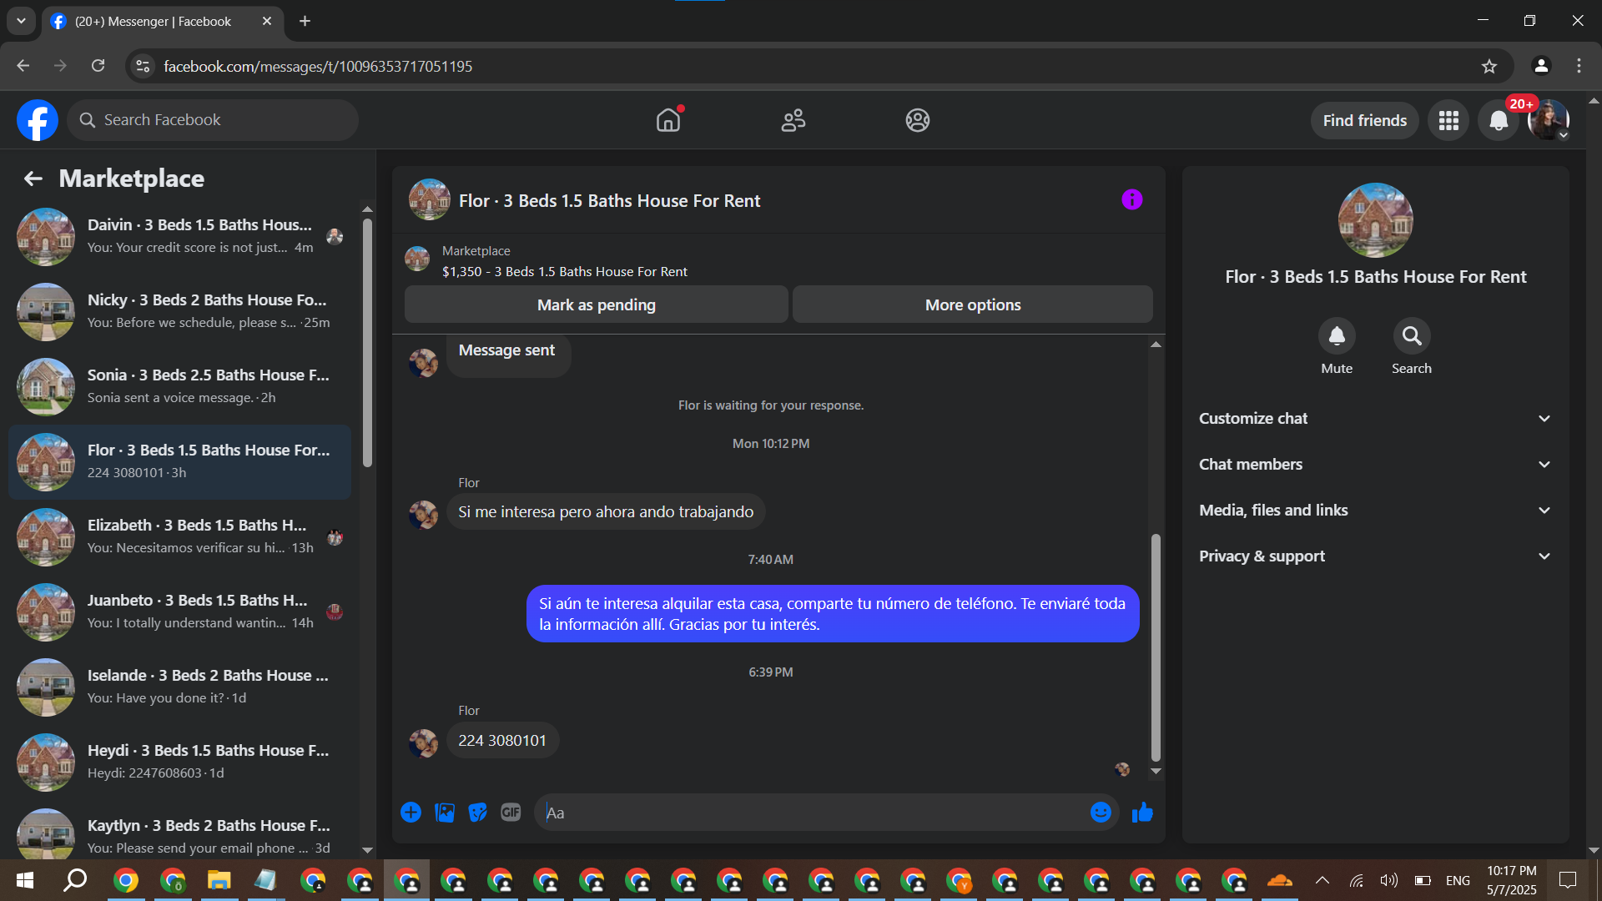Open Friends tab in top navigation
Viewport: 1602px width, 901px height.
pyautogui.click(x=793, y=121)
